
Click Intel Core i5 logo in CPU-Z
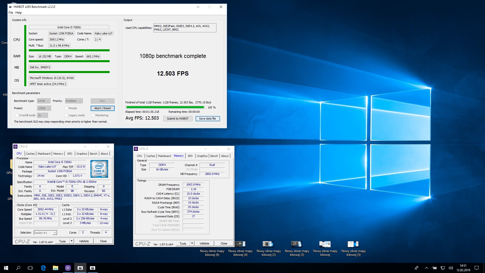click(x=99, y=169)
